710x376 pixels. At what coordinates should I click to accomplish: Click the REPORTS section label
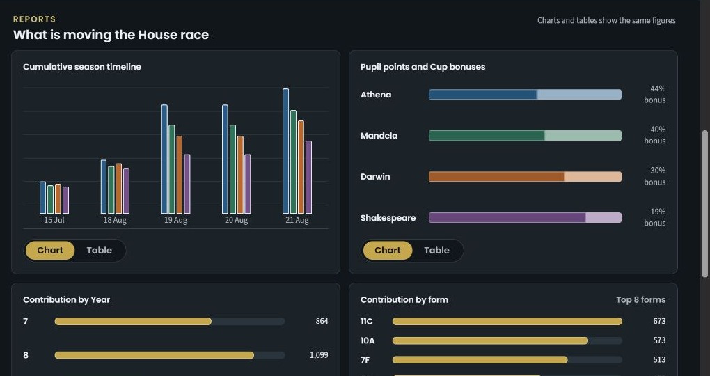coord(34,19)
